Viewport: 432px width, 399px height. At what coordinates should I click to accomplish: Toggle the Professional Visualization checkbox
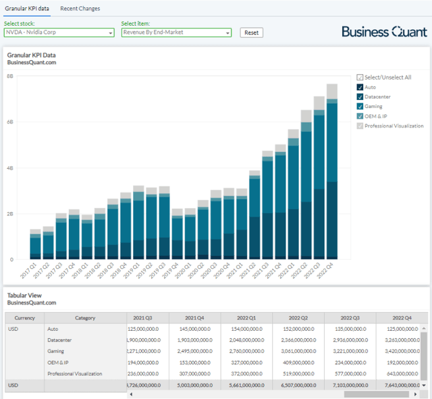pos(360,126)
